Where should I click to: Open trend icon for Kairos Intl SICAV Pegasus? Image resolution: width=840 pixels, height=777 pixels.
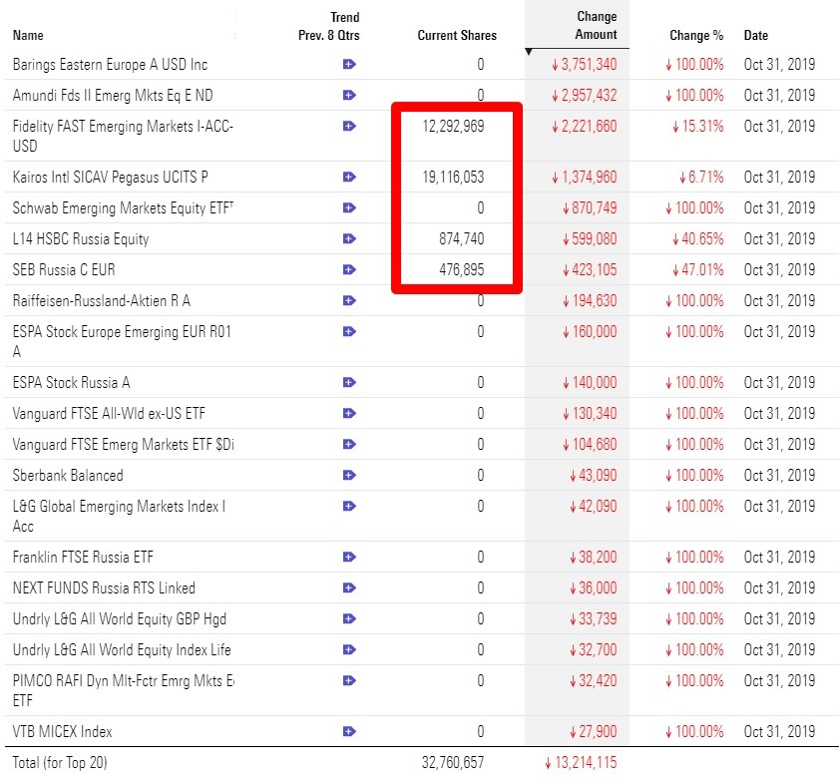349,178
